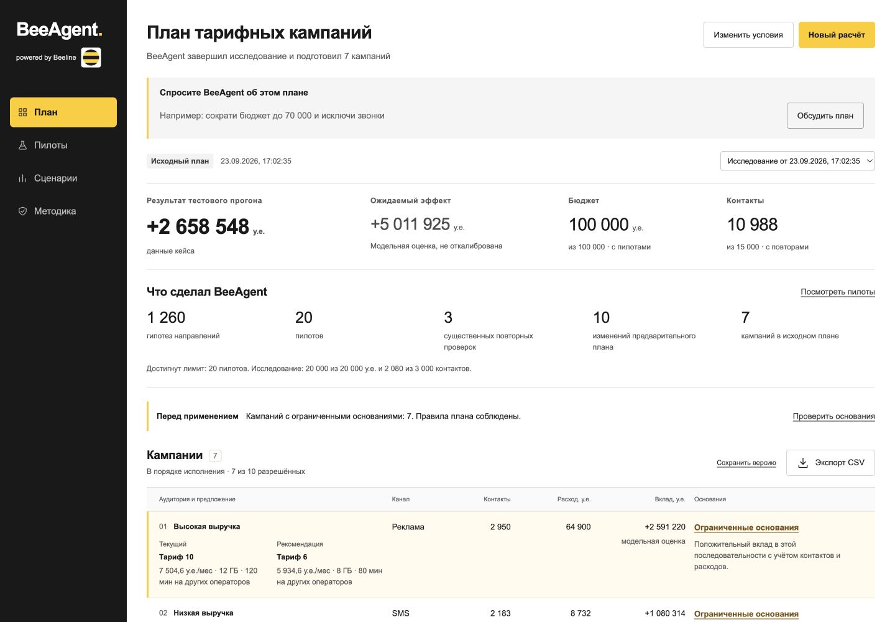The height and width of the screenshot is (622, 895).
Task: Click the BeeAgent logo text
Action: click(x=59, y=30)
